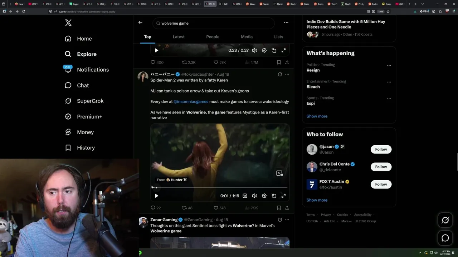Open the more menu on the Zanar Gaming post
Screen dimensions: 458x257
point(287,220)
